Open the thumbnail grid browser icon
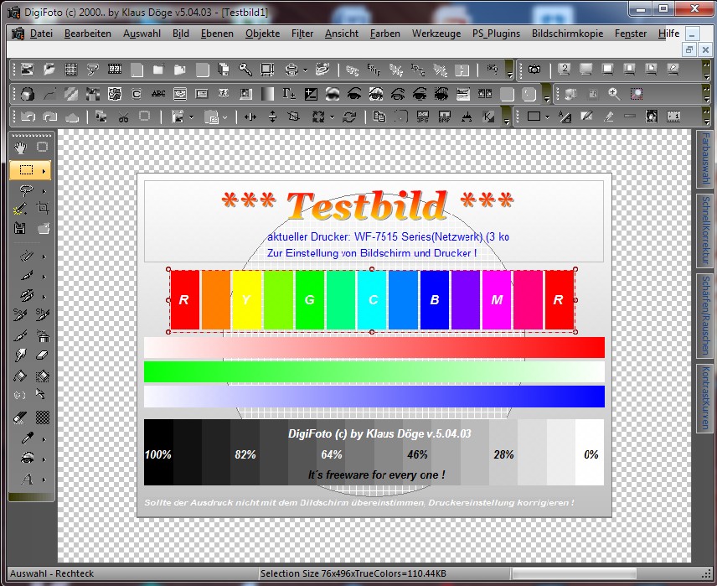Image resolution: width=717 pixels, height=586 pixels. pyautogui.click(x=71, y=70)
